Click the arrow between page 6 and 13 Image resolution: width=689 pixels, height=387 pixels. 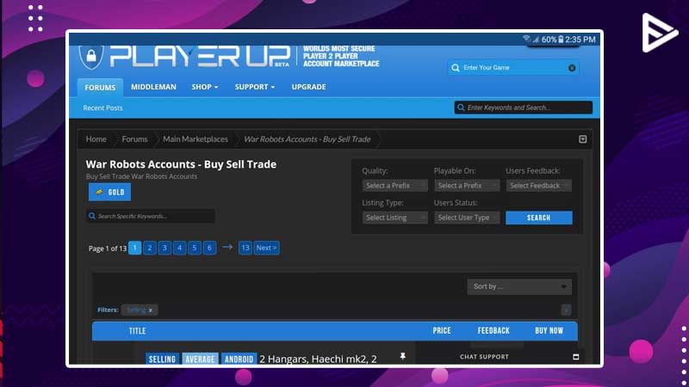227,247
